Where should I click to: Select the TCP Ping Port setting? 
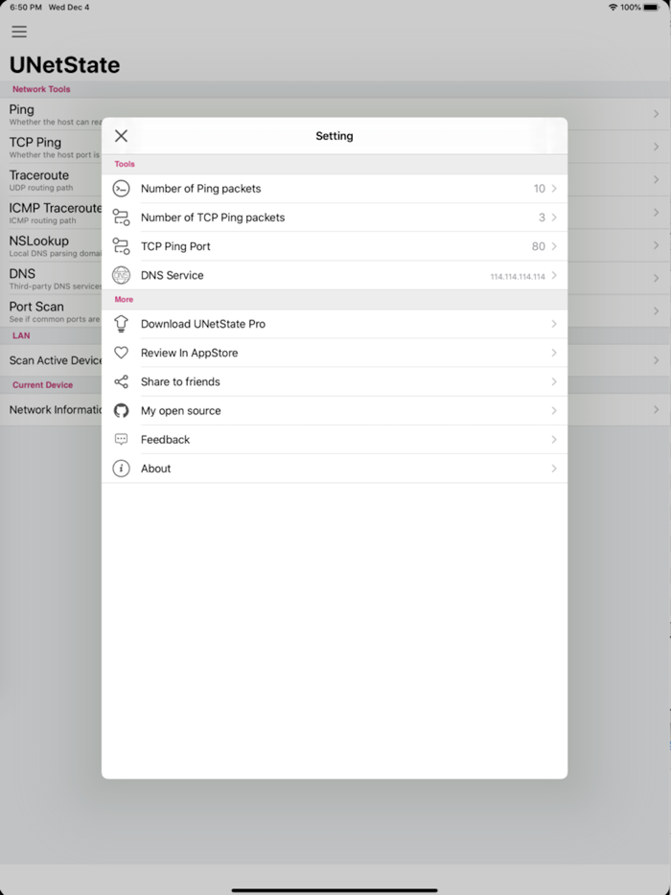pos(335,246)
